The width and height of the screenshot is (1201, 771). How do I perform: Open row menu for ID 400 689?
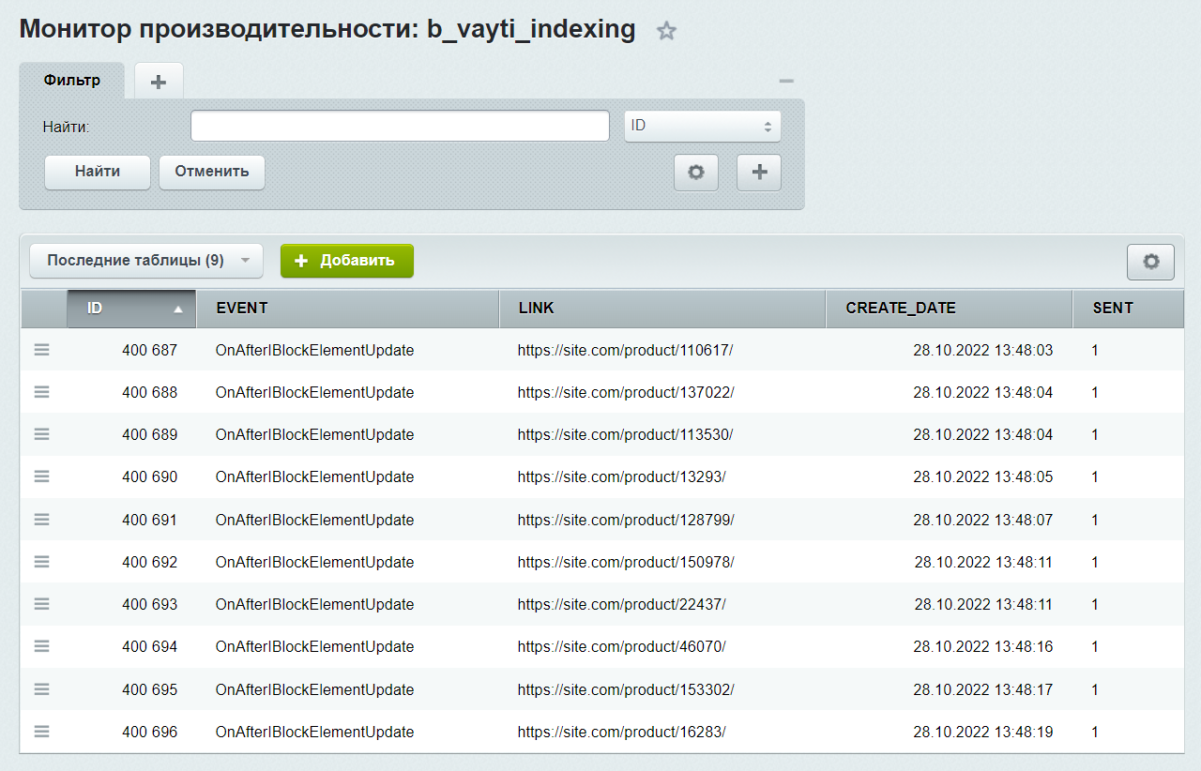coord(42,434)
